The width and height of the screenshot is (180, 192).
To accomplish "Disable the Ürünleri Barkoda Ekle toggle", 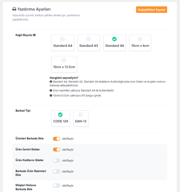I will (x=57, y=139).
